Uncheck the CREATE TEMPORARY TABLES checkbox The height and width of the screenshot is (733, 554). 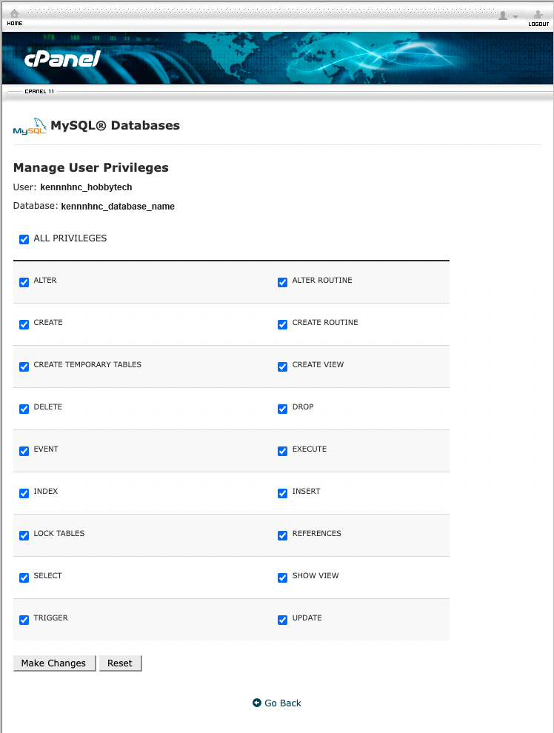24,366
